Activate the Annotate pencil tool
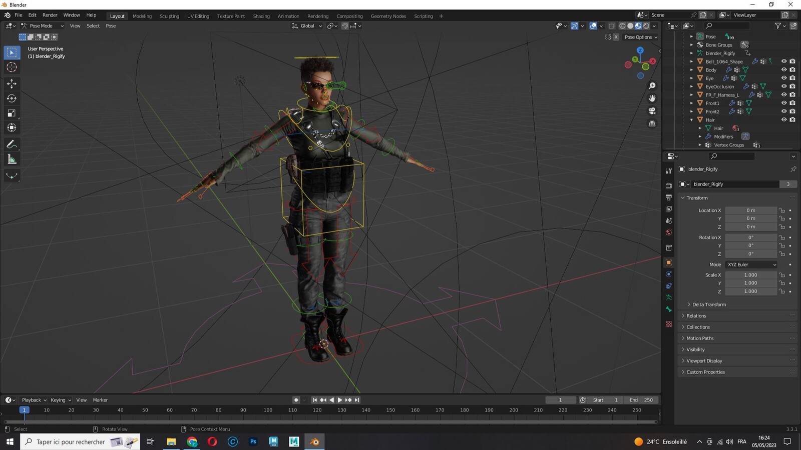Viewport: 801px width, 450px height. [x=12, y=144]
